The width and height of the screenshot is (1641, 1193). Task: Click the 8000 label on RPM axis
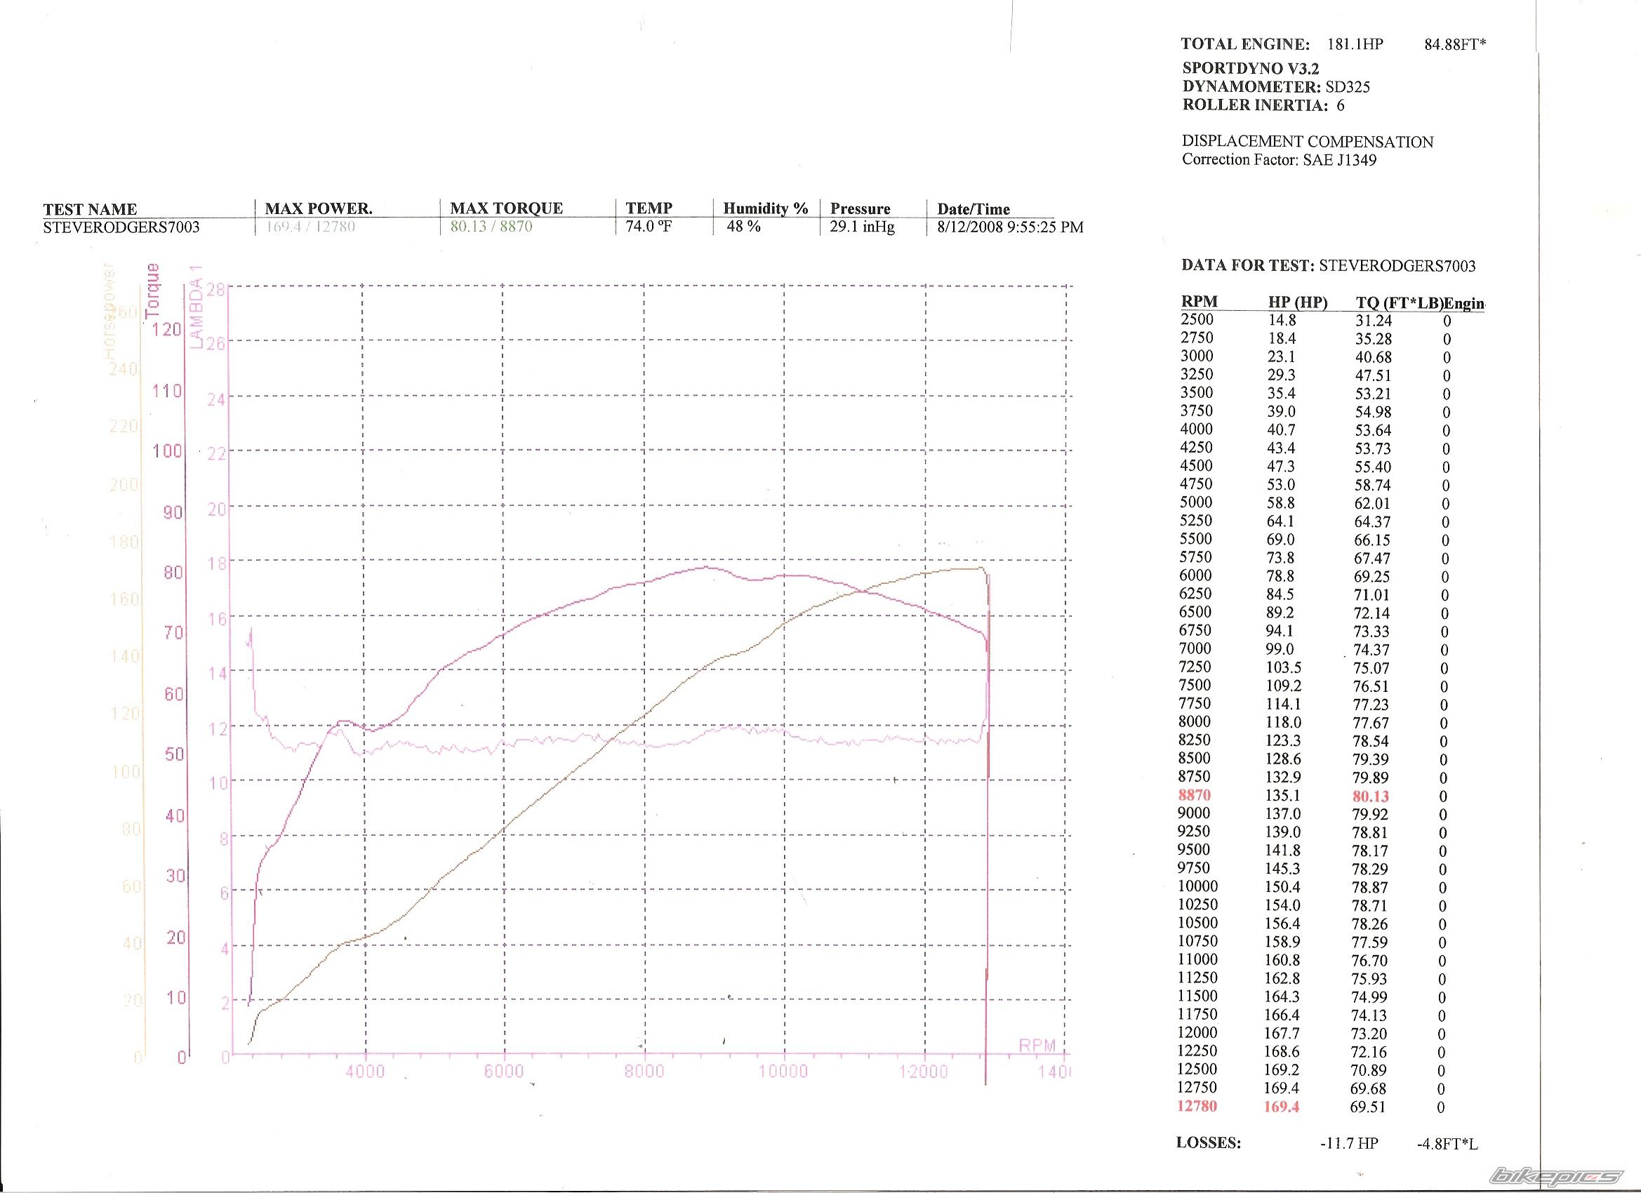pyautogui.click(x=644, y=1072)
